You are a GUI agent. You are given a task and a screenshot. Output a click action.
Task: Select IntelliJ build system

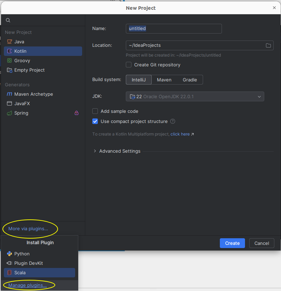pos(139,80)
